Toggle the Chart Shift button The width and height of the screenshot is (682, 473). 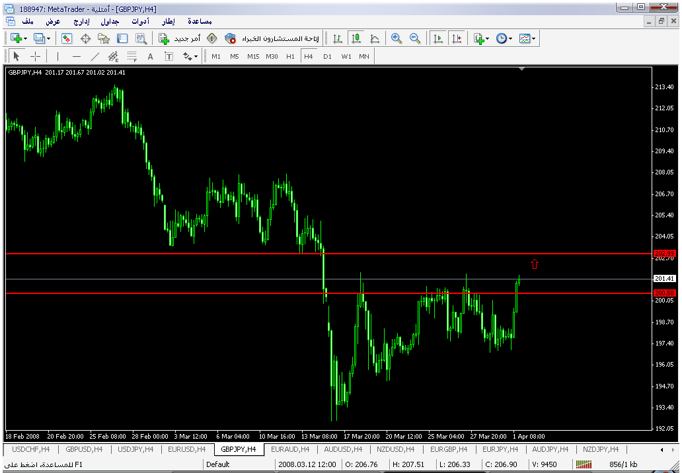click(x=456, y=38)
